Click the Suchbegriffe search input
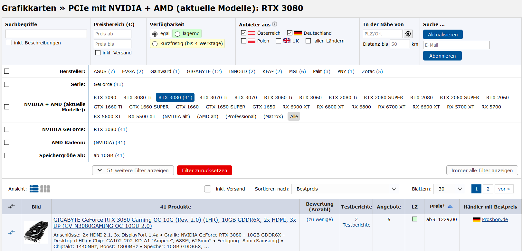522x251 pixels. coord(46,34)
